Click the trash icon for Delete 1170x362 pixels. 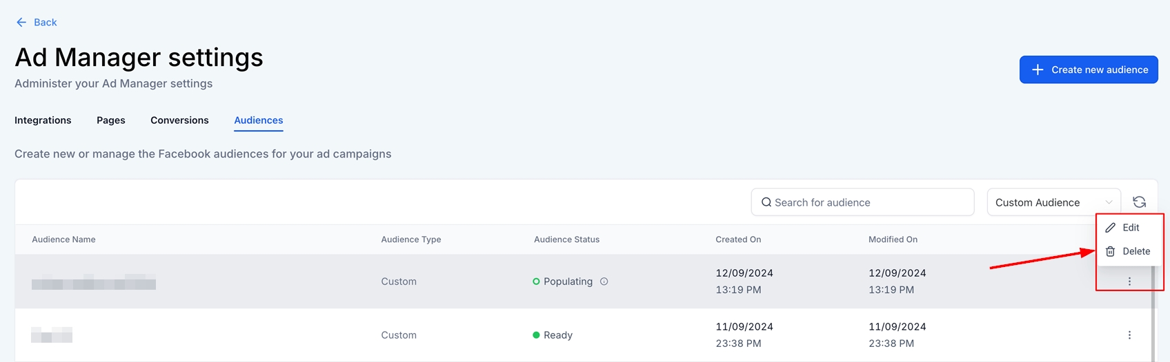[1110, 252]
